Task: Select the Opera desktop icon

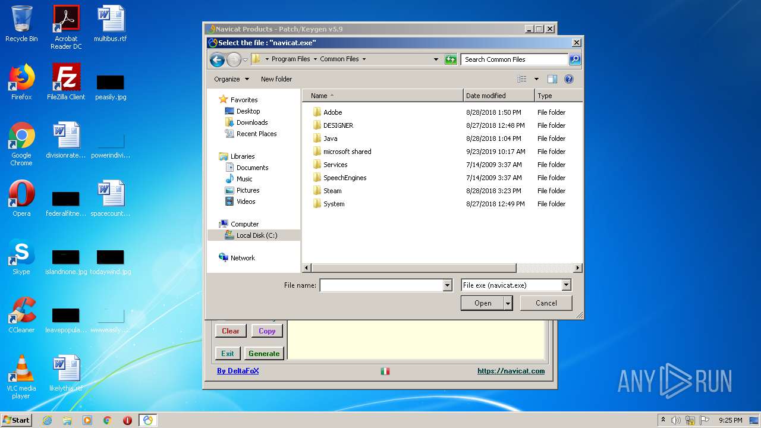Action: point(21,199)
